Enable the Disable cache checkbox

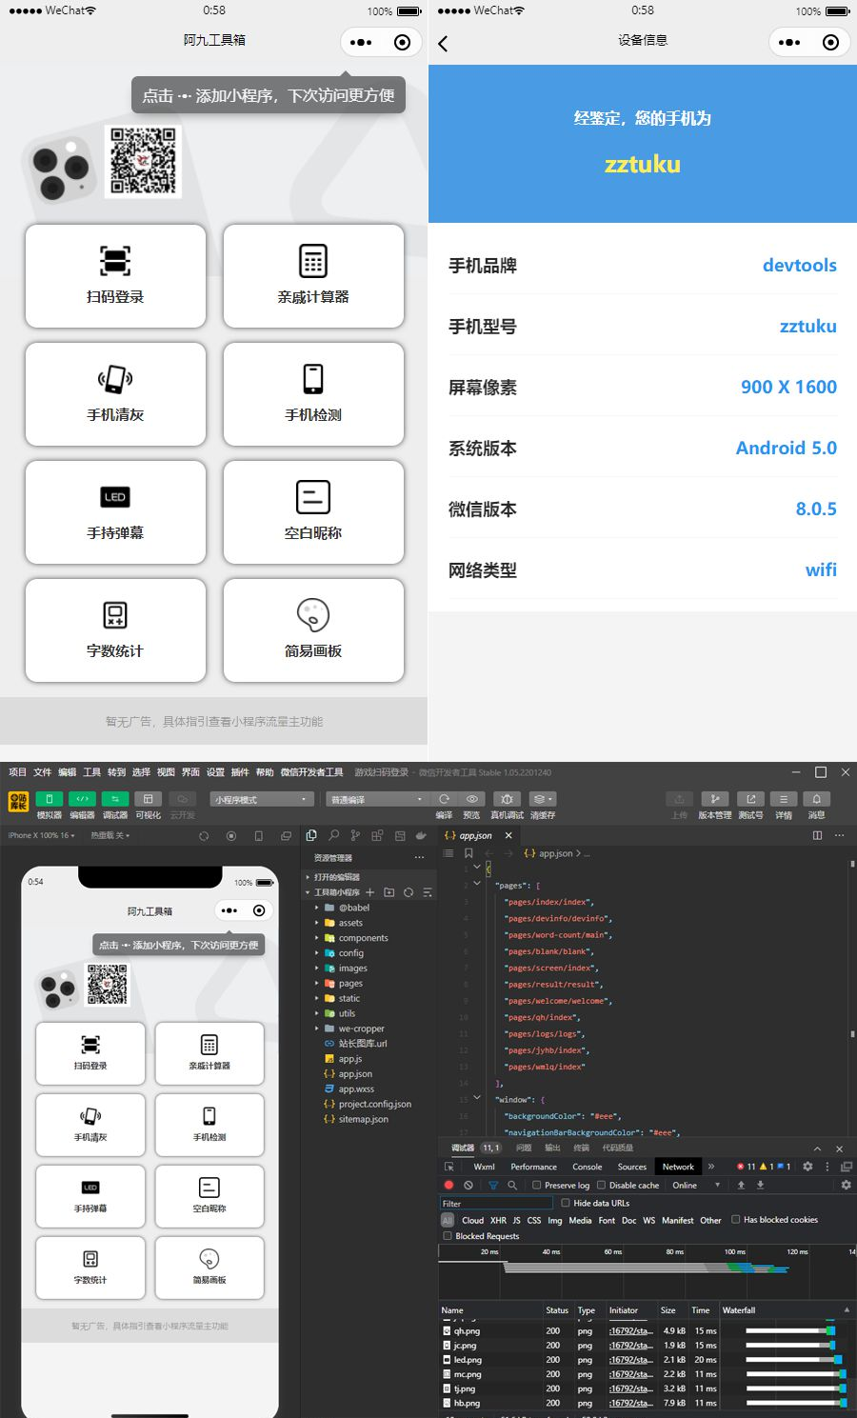(601, 1185)
